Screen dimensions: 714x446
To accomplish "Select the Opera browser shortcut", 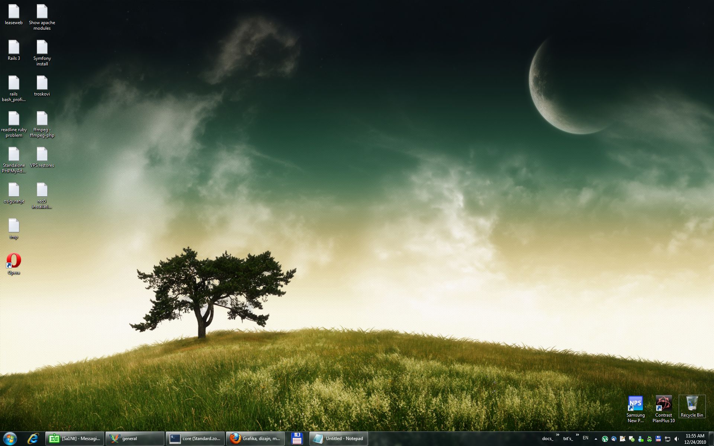I will 14,264.
